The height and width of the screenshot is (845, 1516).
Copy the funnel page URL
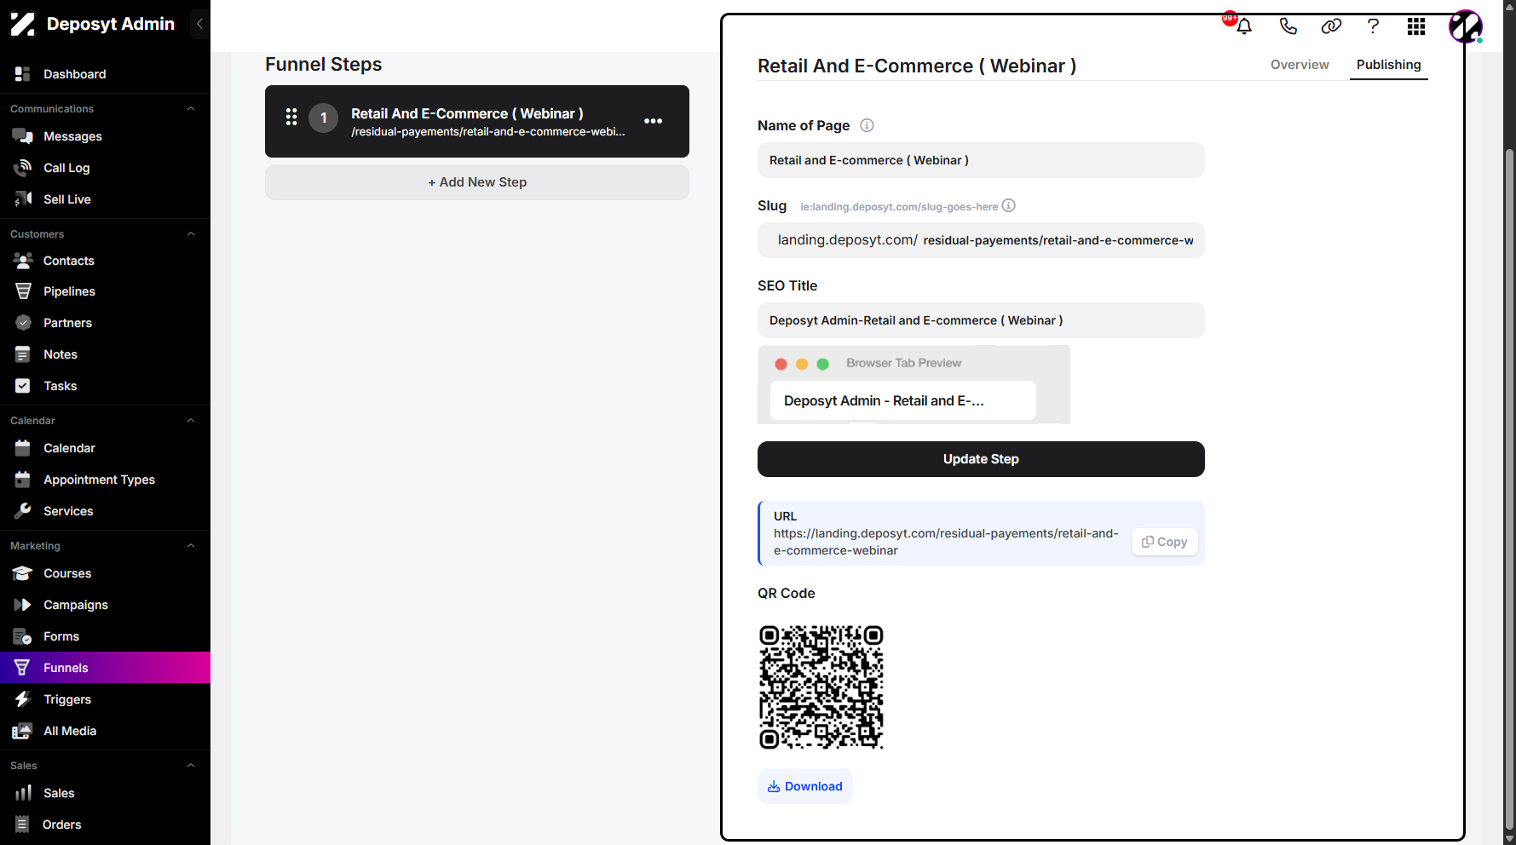pyautogui.click(x=1165, y=542)
